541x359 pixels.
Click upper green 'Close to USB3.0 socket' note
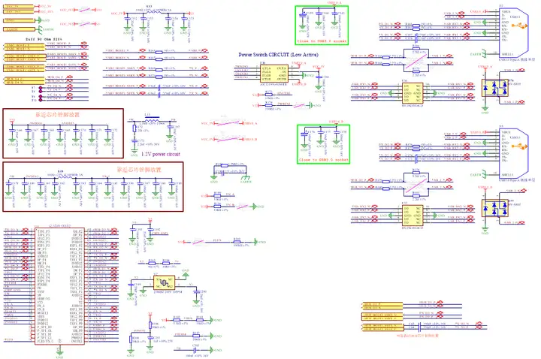[322, 41]
